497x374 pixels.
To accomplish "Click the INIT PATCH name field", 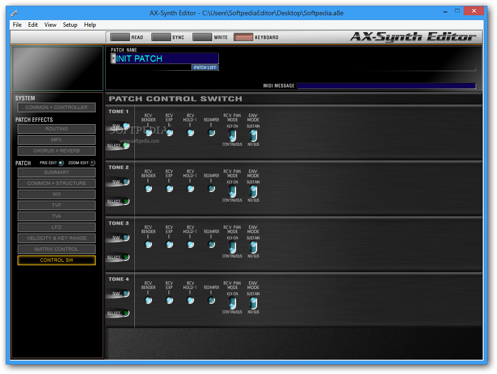I will (x=165, y=58).
